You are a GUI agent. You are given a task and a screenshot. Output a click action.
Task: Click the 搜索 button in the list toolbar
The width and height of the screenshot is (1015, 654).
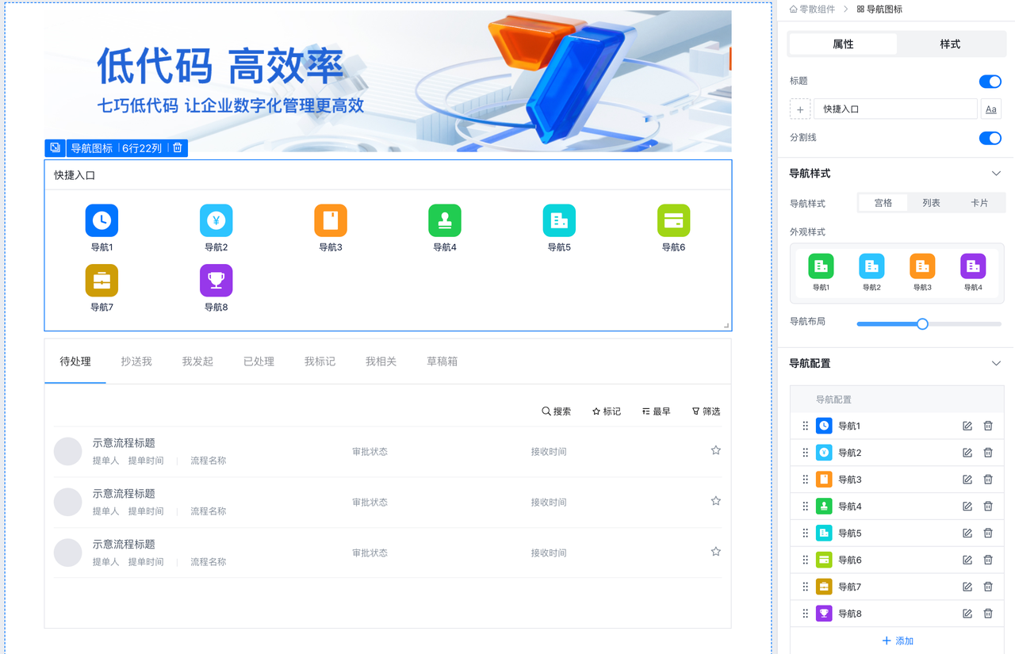557,411
